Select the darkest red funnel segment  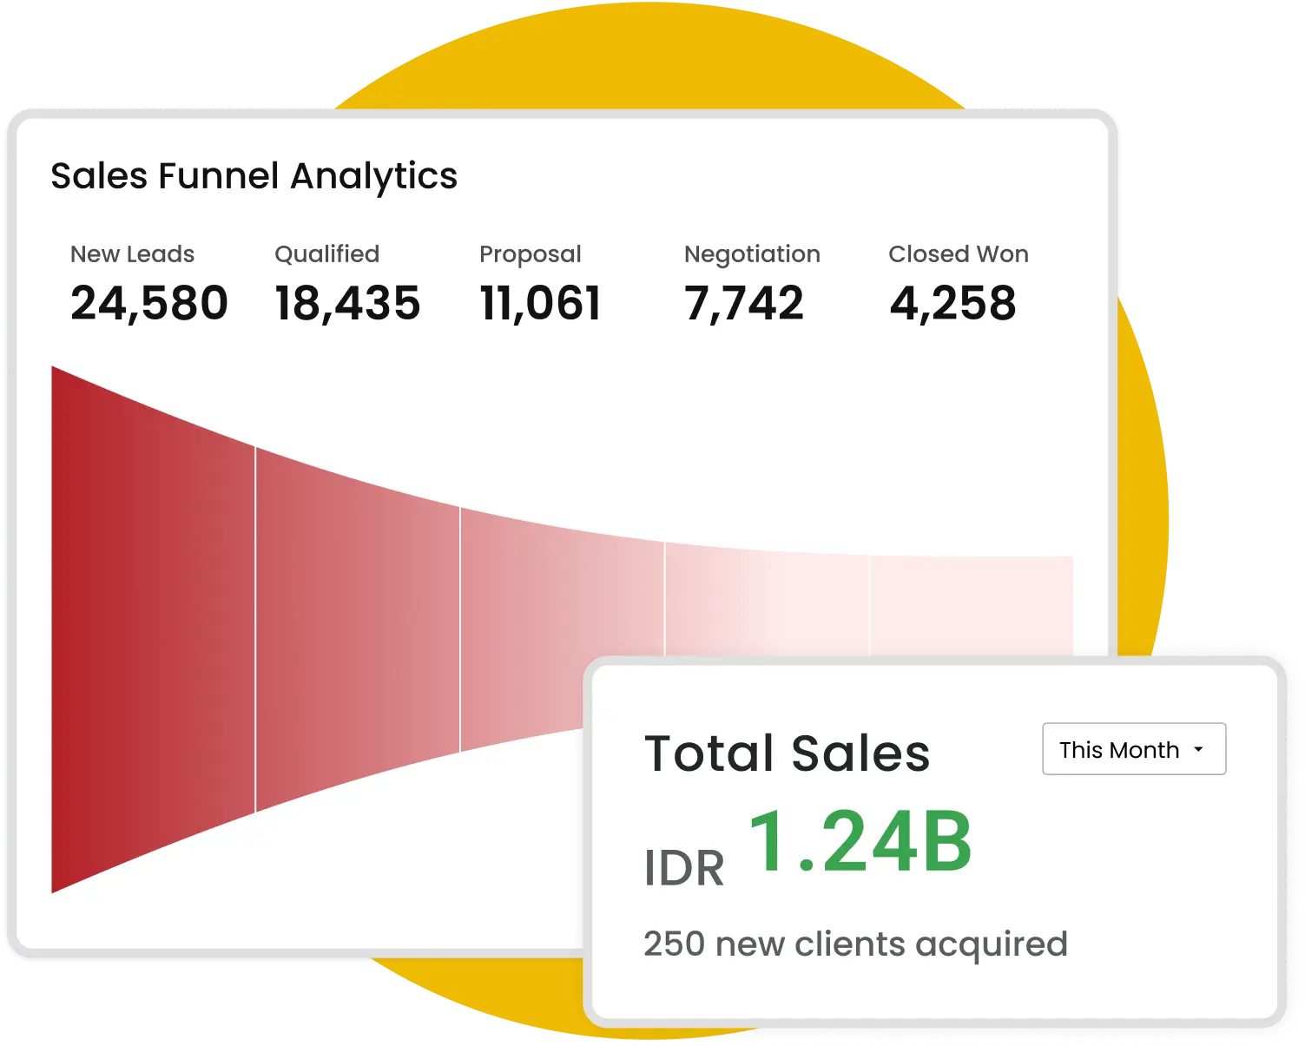pyautogui.click(x=153, y=629)
